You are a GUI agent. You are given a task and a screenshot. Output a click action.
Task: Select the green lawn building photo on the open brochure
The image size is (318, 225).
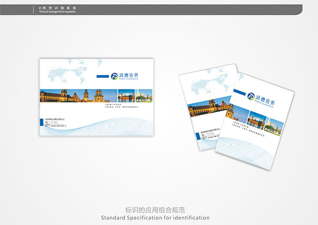[x=145, y=95]
